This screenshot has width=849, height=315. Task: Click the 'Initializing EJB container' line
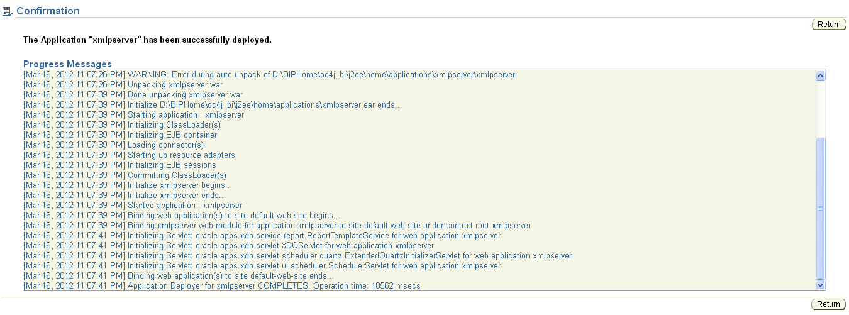(x=120, y=135)
